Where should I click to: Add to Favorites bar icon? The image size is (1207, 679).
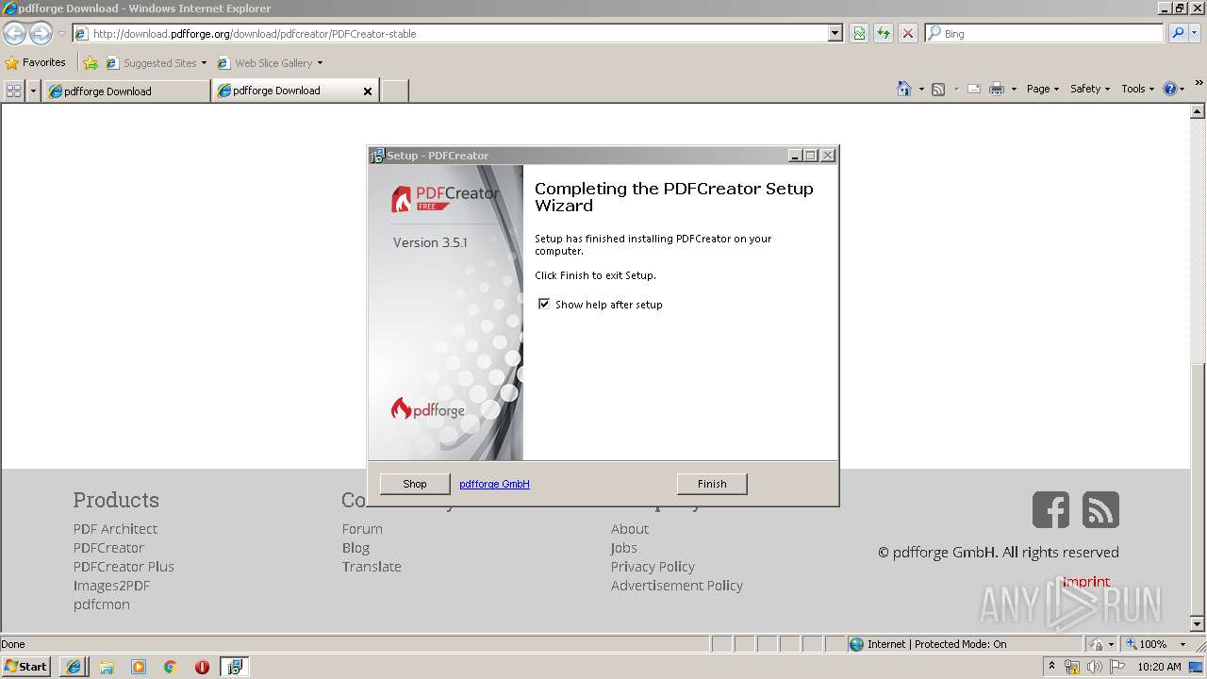point(91,63)
